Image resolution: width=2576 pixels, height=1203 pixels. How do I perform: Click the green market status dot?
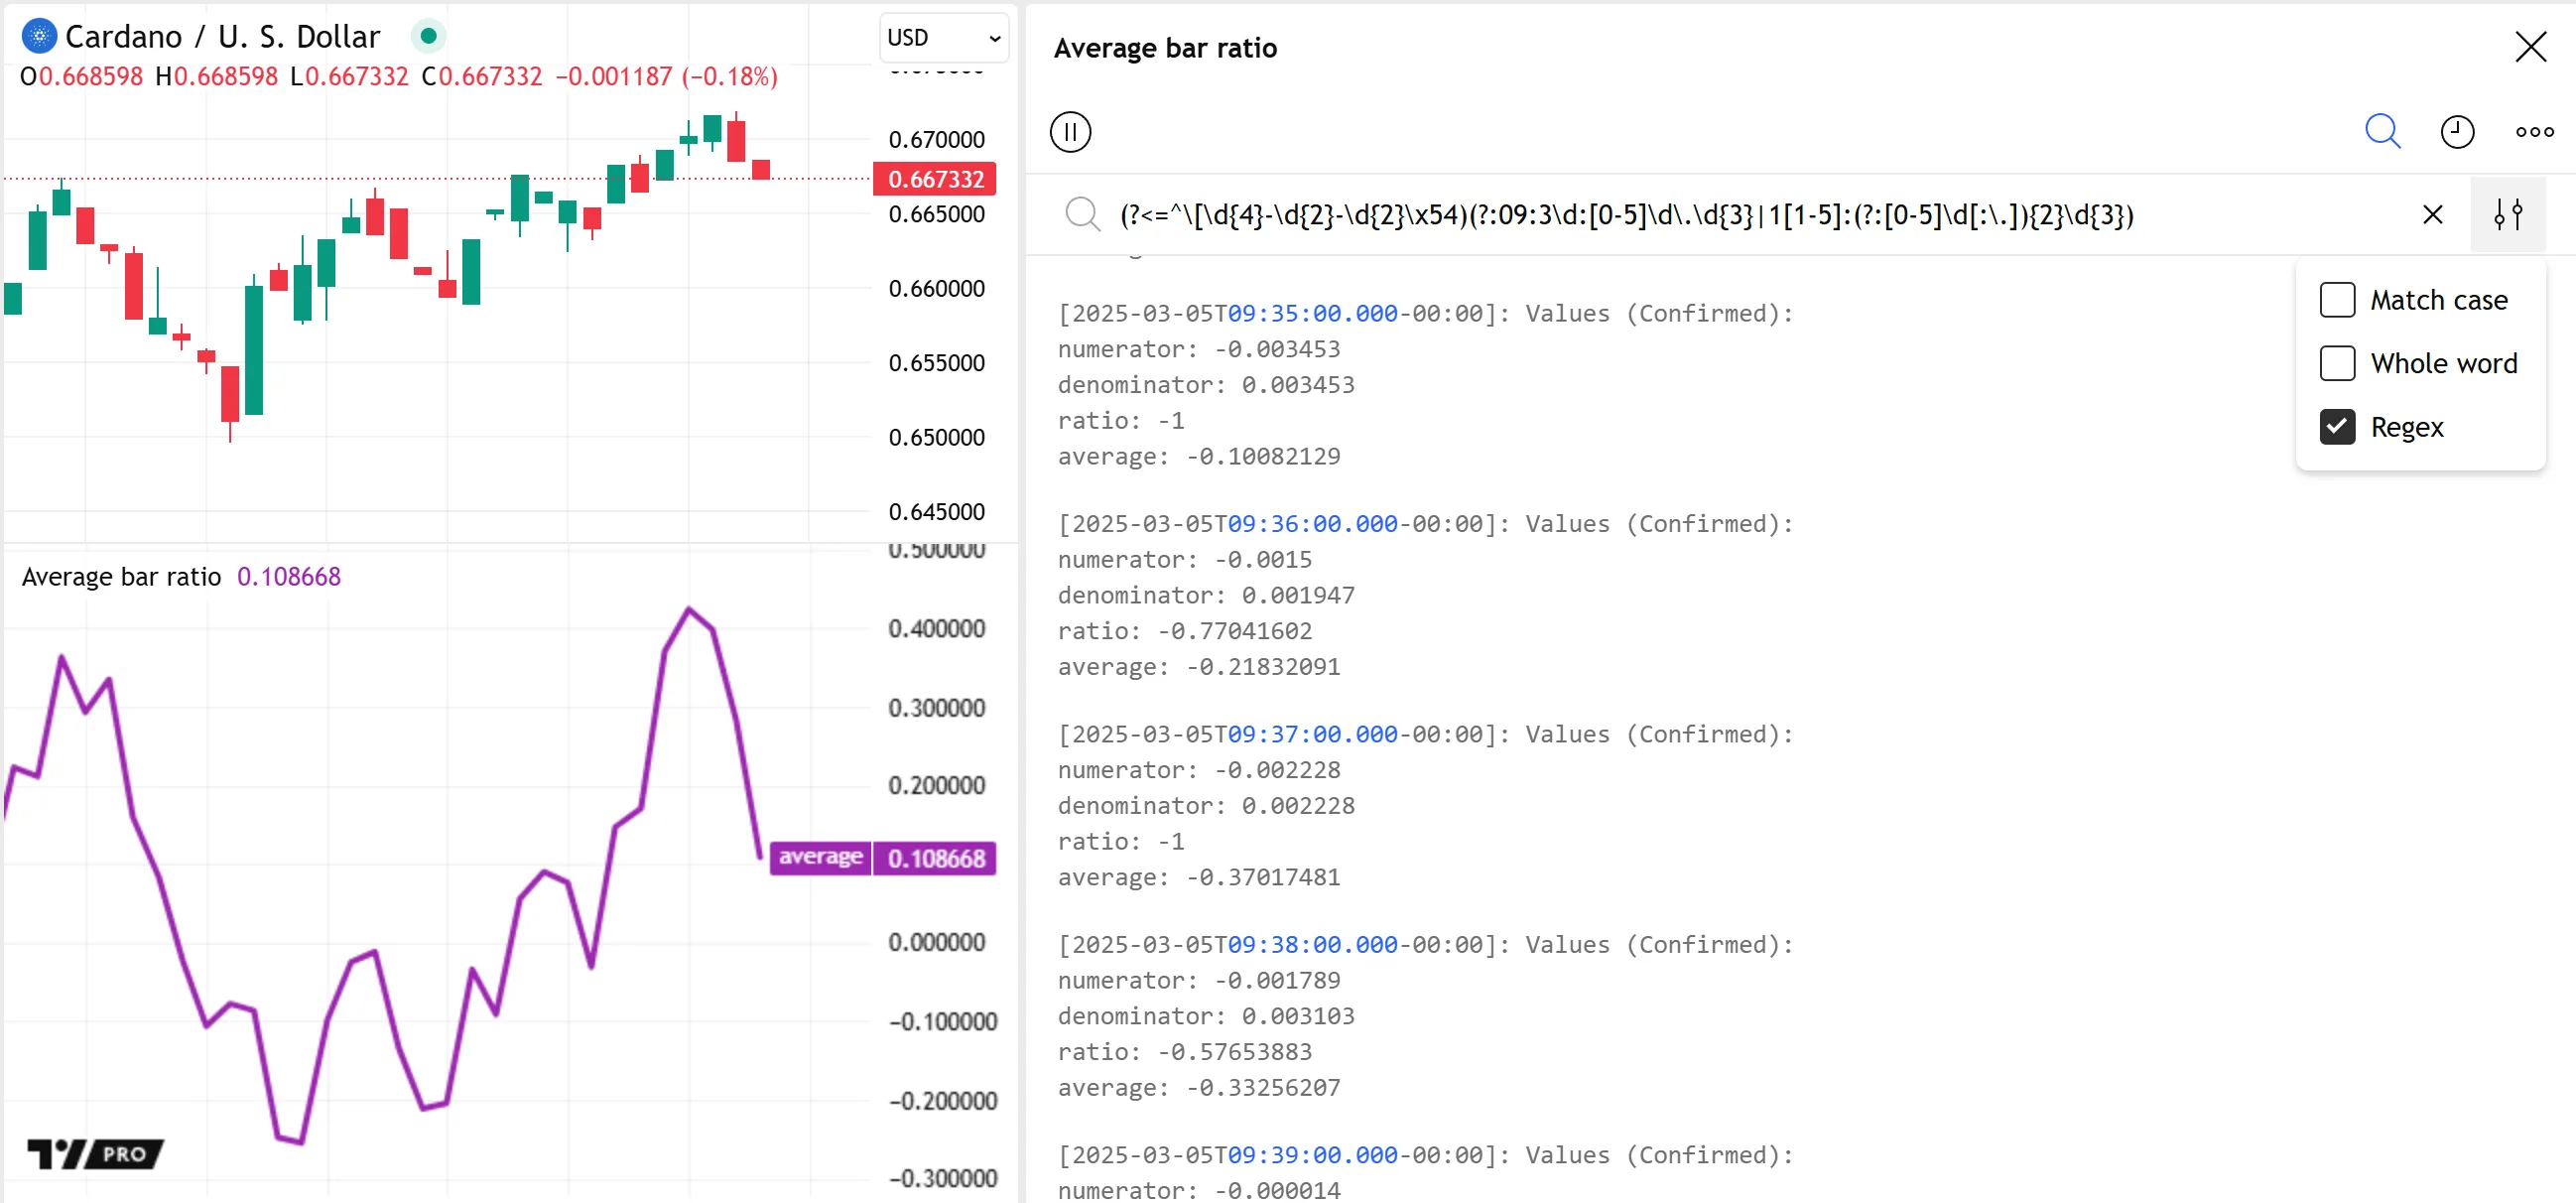tap(428, 37)
